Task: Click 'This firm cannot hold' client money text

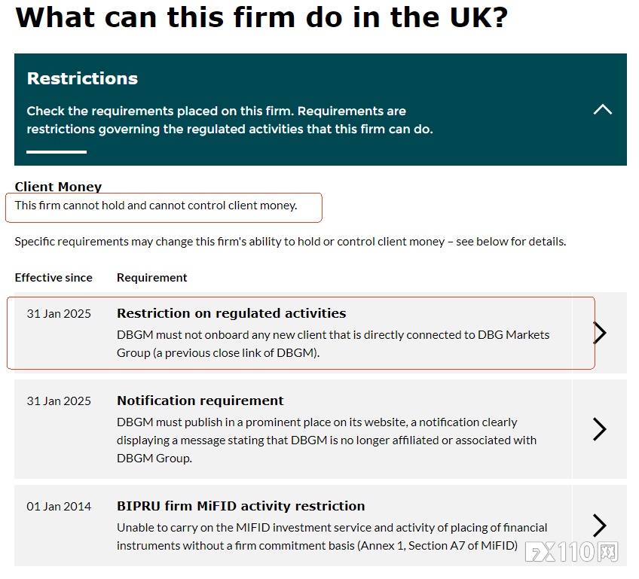Action: pos(156,206)
